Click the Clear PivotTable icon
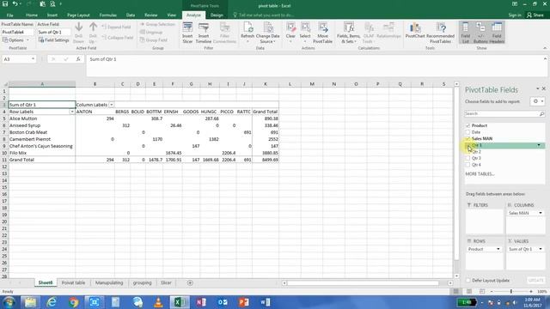The width and height of the screenshot is (550, 309). click(x=290, y=33)
